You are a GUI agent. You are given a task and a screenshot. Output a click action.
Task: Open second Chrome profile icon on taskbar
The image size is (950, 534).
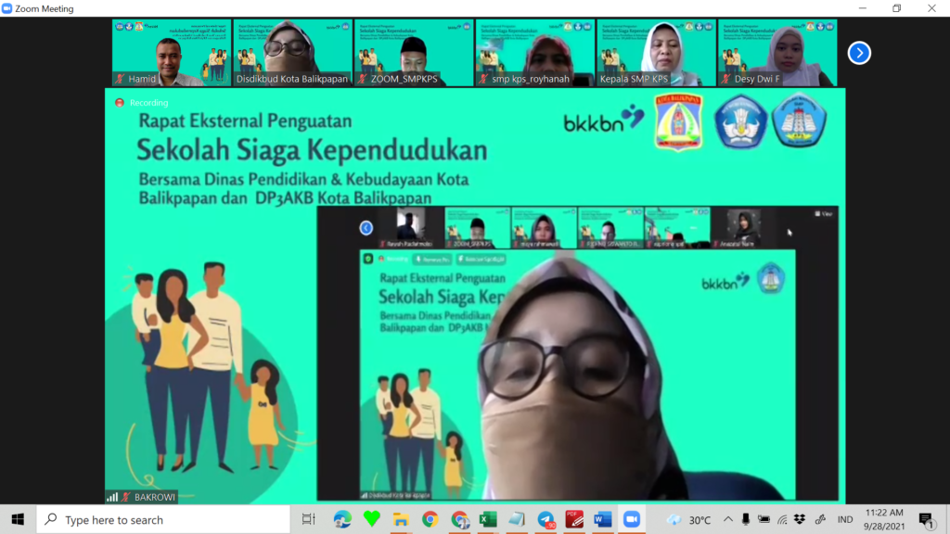point(460,519)
